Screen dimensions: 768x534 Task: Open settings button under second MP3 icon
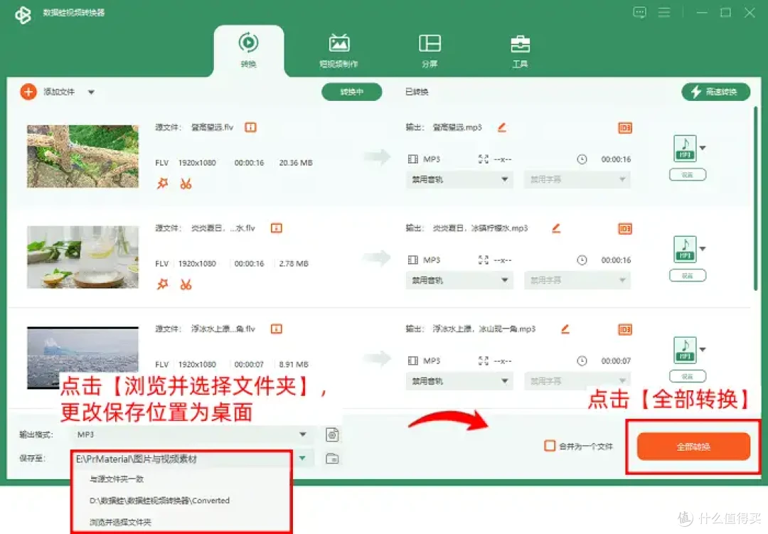[x=688, y=275]
